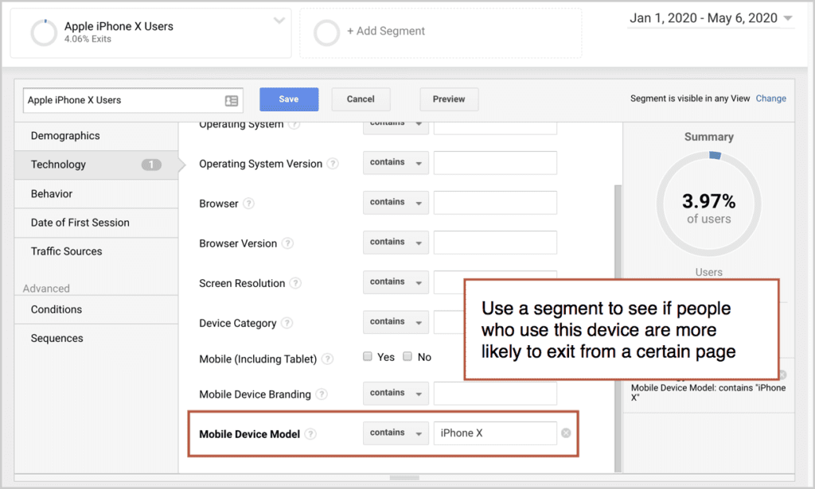Click the Mobile Device Model field with iPhone X

pos(495,433)
